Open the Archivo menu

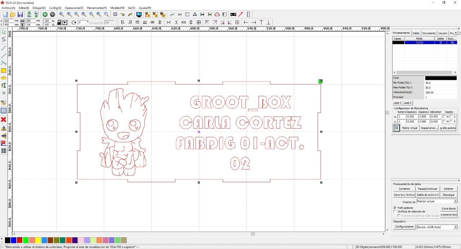coord(9,8)
